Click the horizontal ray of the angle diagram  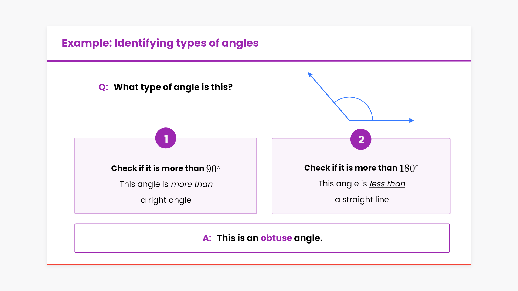[383, 120]
